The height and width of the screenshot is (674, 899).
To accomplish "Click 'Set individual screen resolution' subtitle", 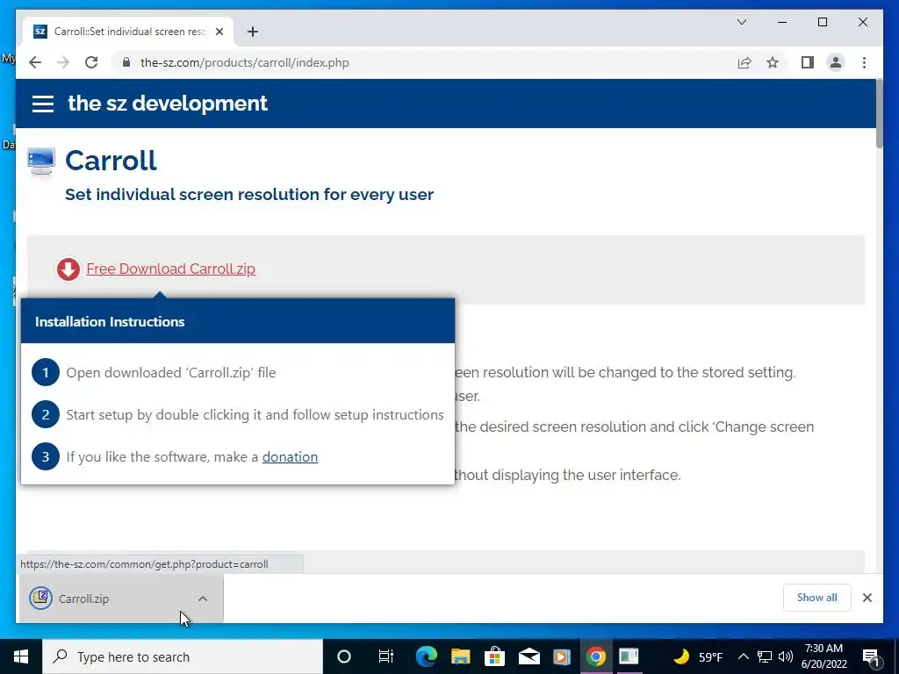I will 249,194.
